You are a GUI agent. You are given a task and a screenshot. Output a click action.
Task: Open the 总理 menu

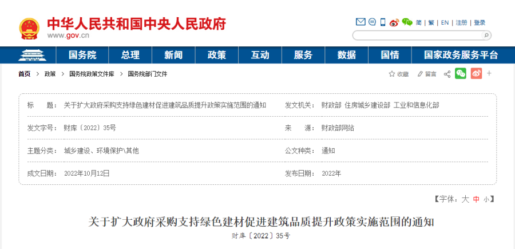click(130, 55)
